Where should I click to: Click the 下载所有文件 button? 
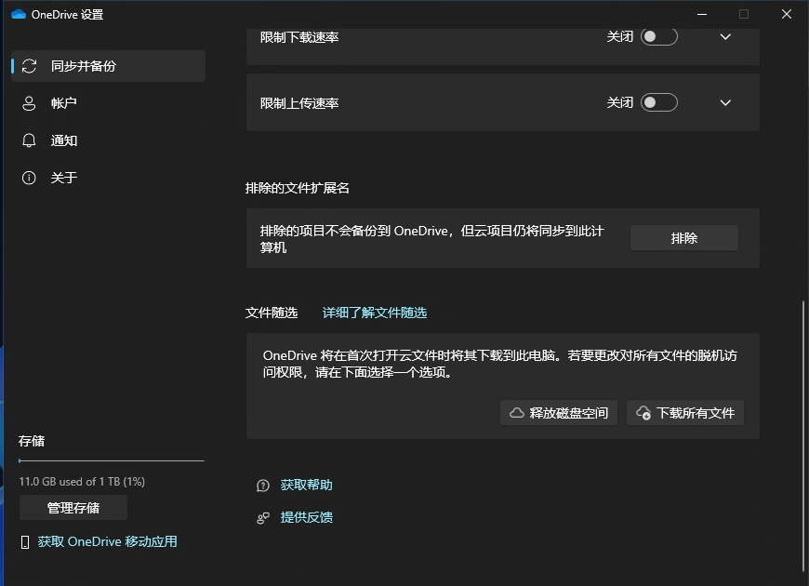tap(685, 413)
